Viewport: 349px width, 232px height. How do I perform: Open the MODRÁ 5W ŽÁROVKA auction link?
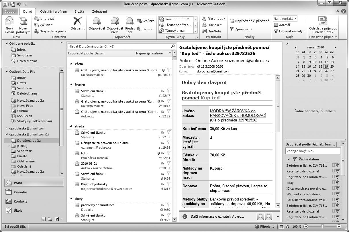click(238, 113)
